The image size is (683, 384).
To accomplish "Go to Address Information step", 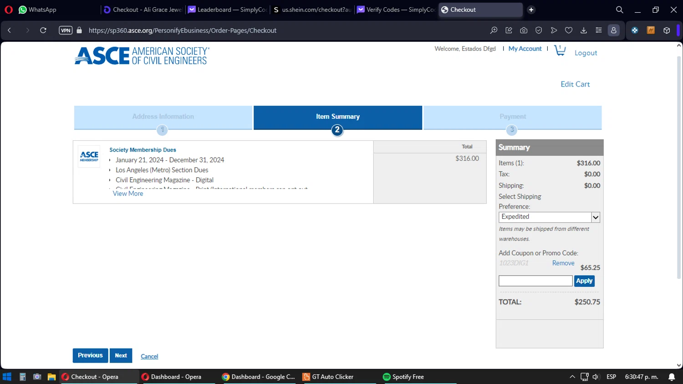I will click(163, 118).
